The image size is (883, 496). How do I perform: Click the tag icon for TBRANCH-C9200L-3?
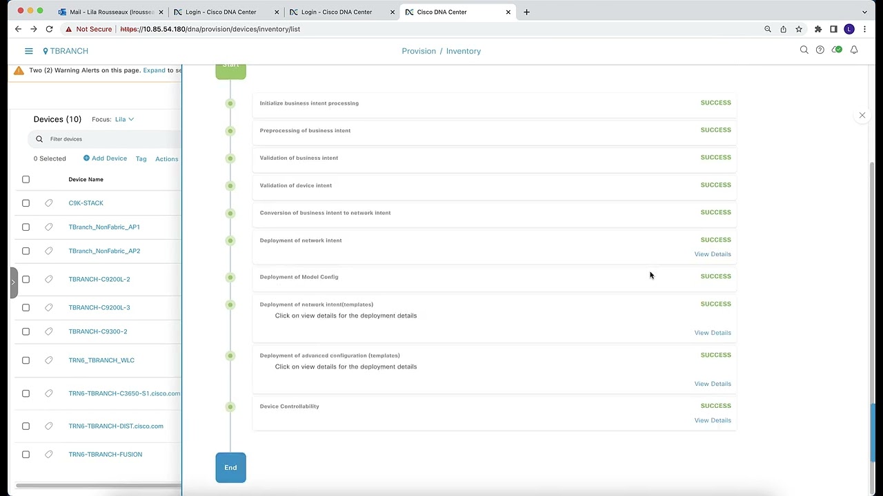tap(49, 308)
